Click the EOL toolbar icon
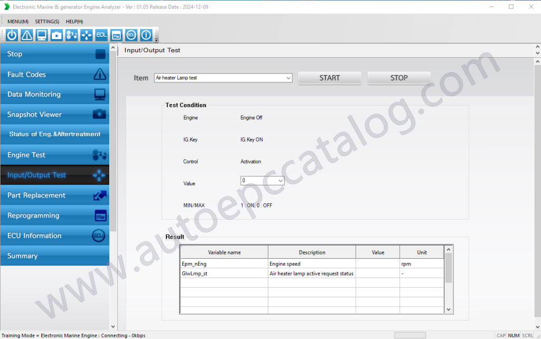The width and height of the screenshot is (541, 339). [x=101, y=35]
